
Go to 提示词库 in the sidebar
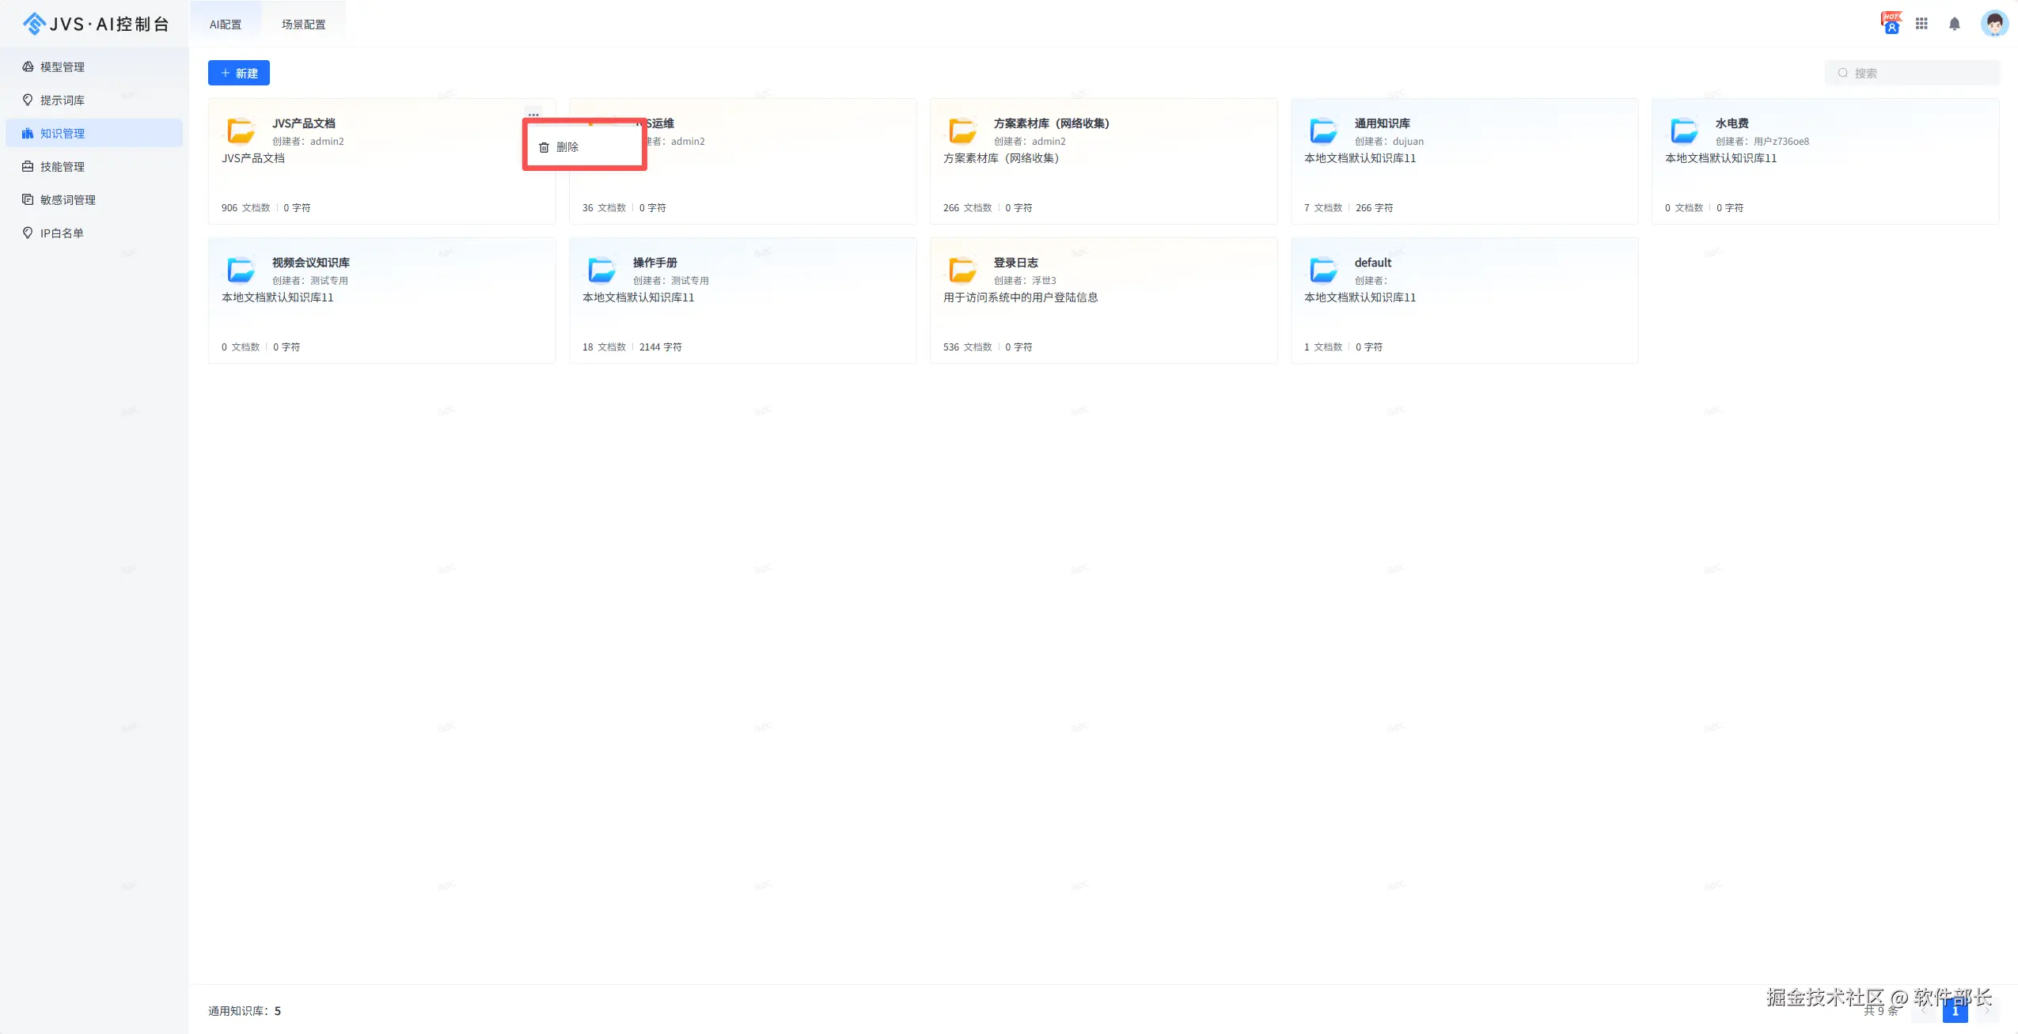click(62, 100)
